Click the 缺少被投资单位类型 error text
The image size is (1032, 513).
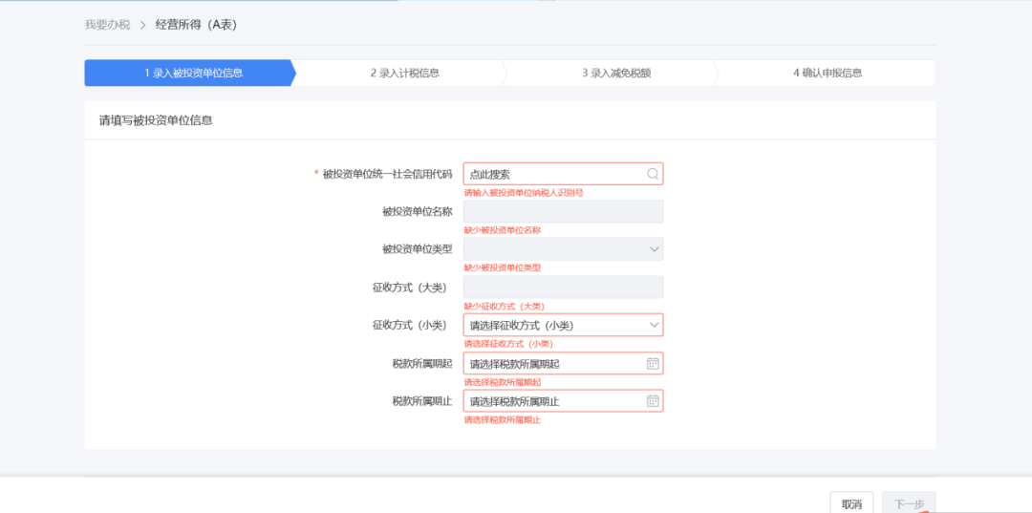(x=503, y=268)
